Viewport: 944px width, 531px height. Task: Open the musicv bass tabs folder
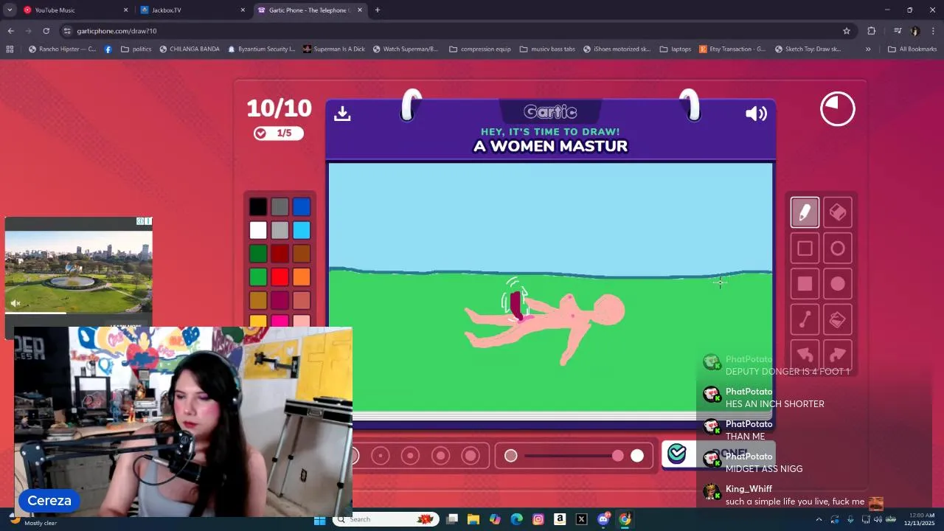547,49
